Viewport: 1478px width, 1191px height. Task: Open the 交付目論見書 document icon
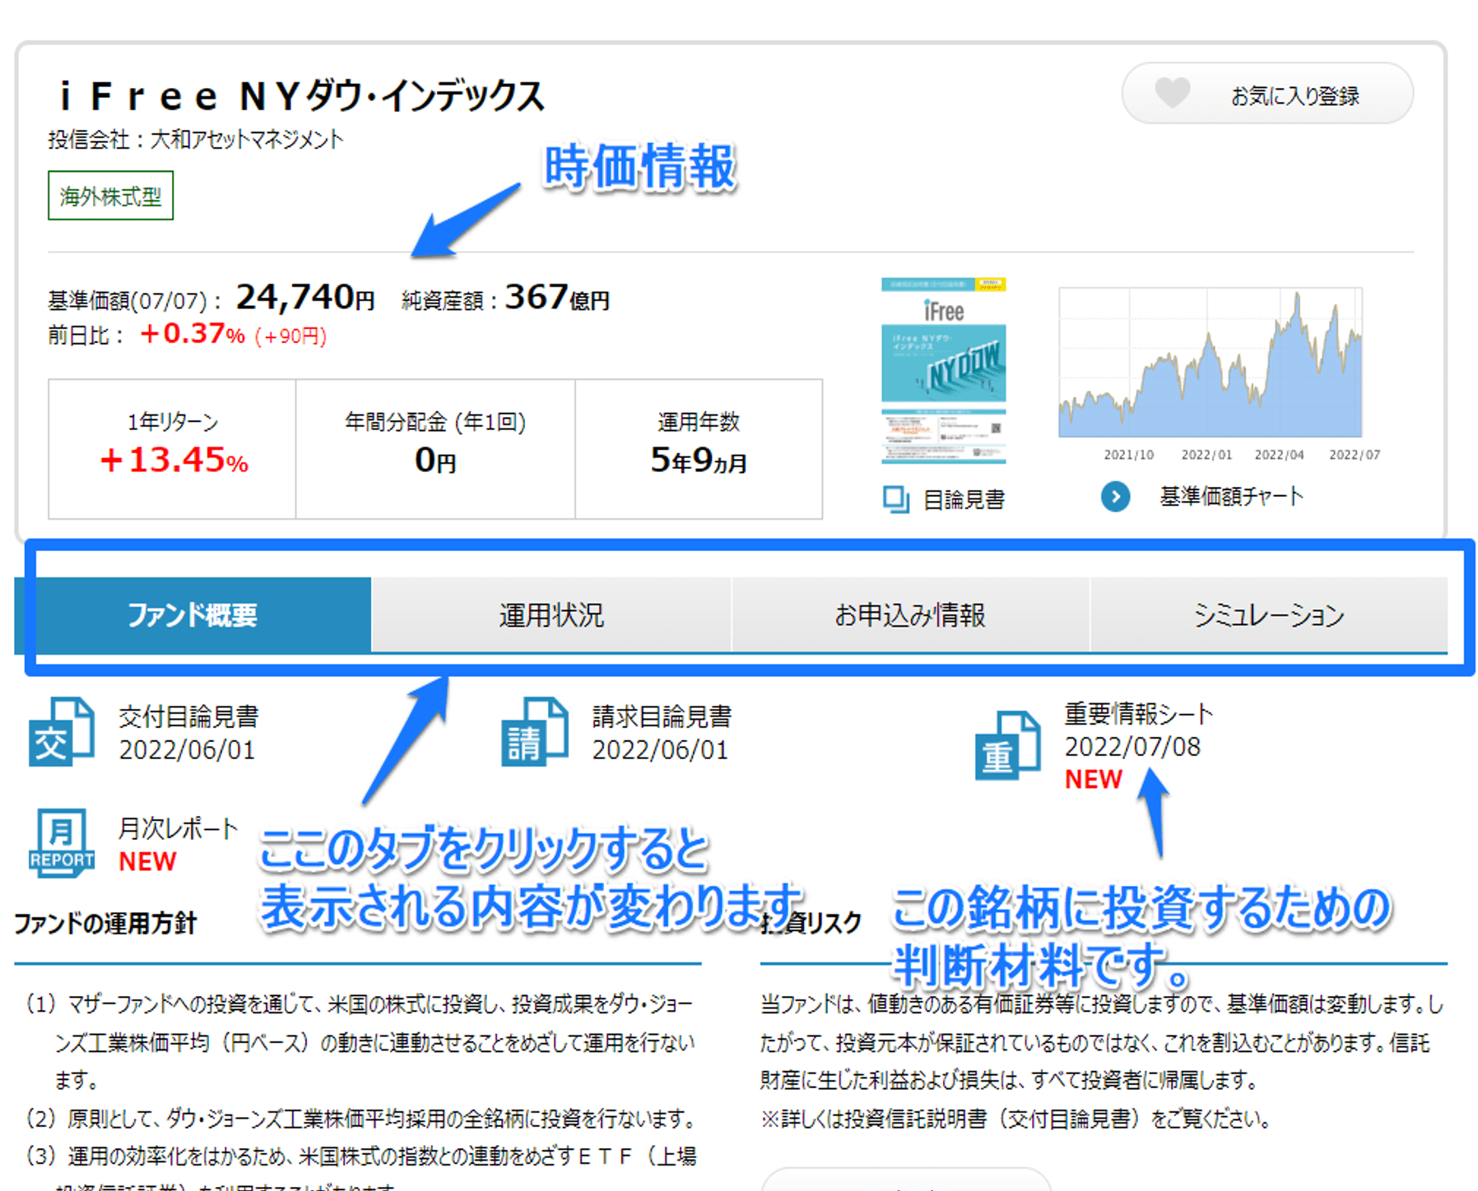point(61,731)
